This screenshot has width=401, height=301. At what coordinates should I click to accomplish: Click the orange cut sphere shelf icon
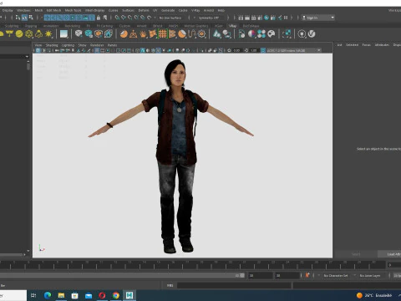(182, 34)
